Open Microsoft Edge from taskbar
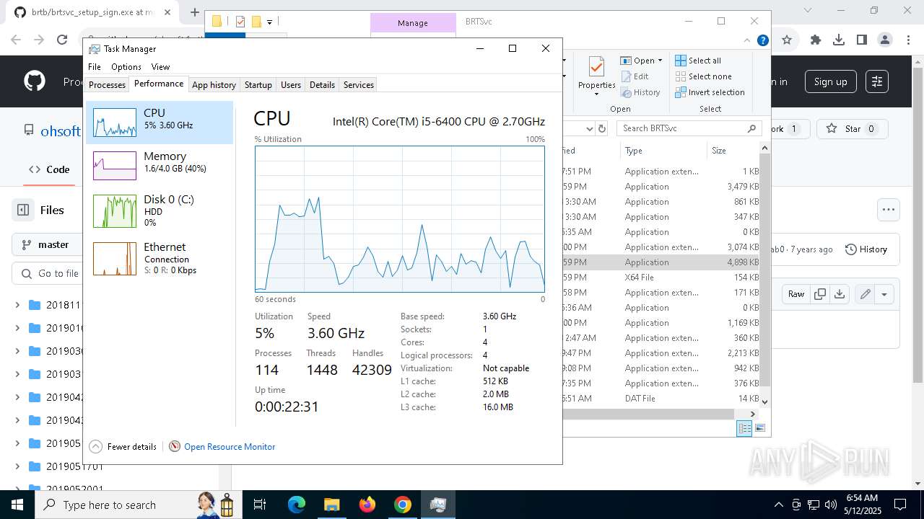924x519 pixels. tap(297, 505)
